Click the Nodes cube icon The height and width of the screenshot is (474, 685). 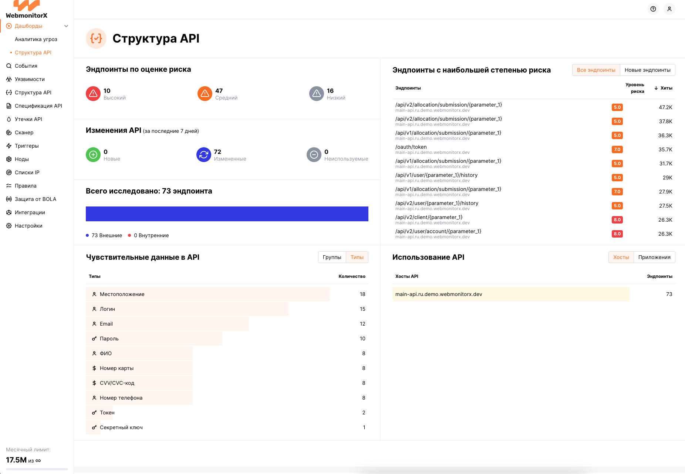pyautogui.click(x=9, y=159)
